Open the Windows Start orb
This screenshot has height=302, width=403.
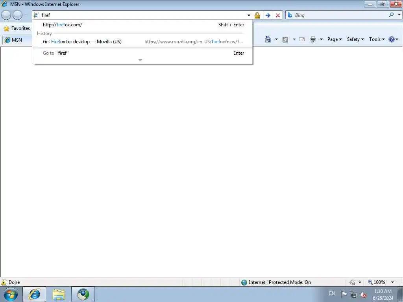tap(11, 294)
